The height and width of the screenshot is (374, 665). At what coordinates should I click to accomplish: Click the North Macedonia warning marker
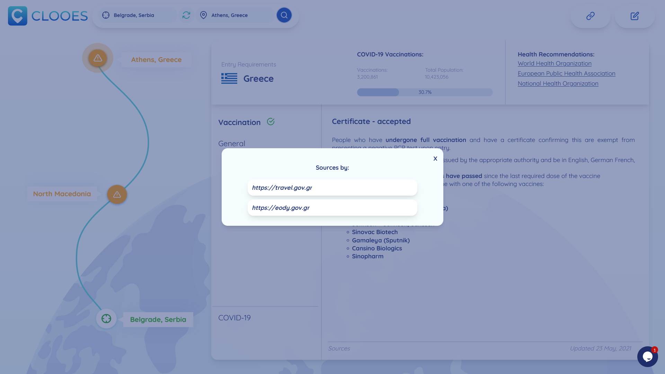click(117, 195)
